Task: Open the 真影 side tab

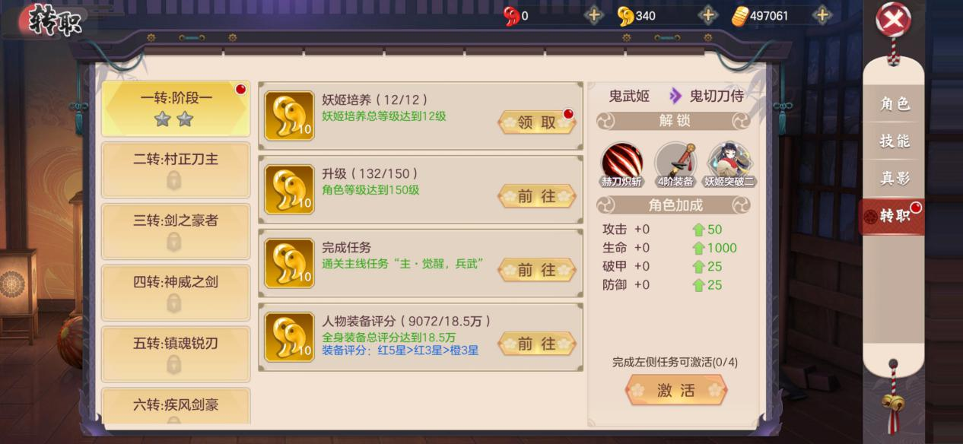Action: click(x=895, y=179)
